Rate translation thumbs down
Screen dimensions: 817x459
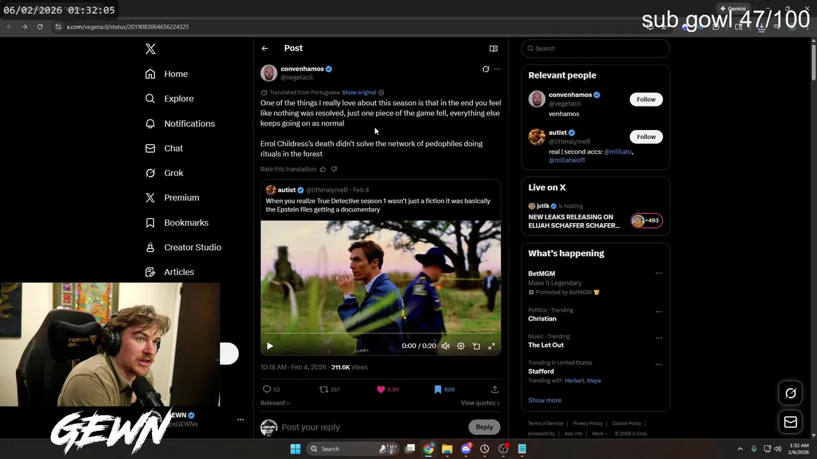point(334,169)
